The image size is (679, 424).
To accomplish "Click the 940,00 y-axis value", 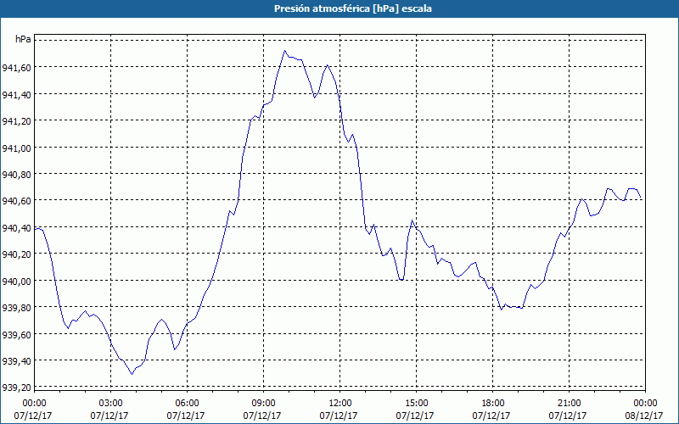I will tap(16, 282).
